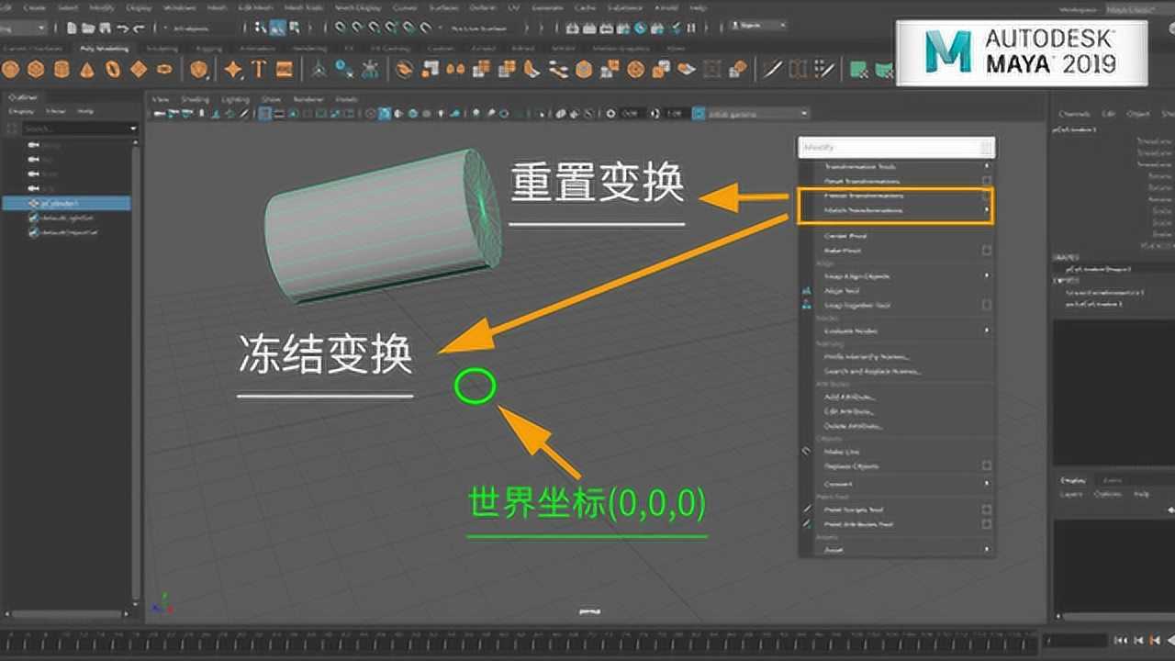Choose Center Pivot in the Modify menu
1175x661 pixels.
click(845, 236)
